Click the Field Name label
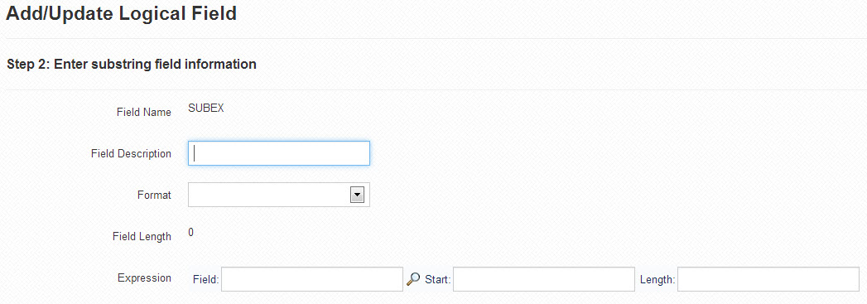The height and width of the screenshot is (304, 867). [144, 112]
